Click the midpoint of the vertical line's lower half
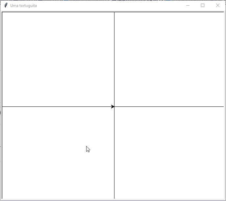This screenshot has width=226, height=201. (x=114, y=153)
